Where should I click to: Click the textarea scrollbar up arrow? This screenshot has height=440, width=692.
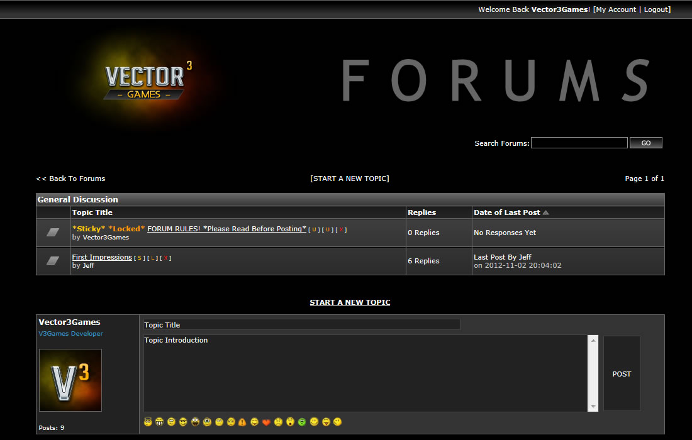(x=593, y=341)
